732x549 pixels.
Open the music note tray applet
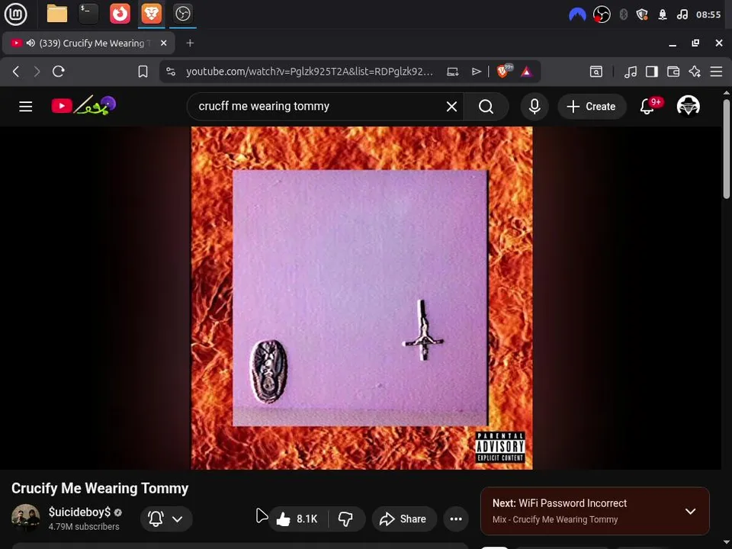(x=682, y=14)
